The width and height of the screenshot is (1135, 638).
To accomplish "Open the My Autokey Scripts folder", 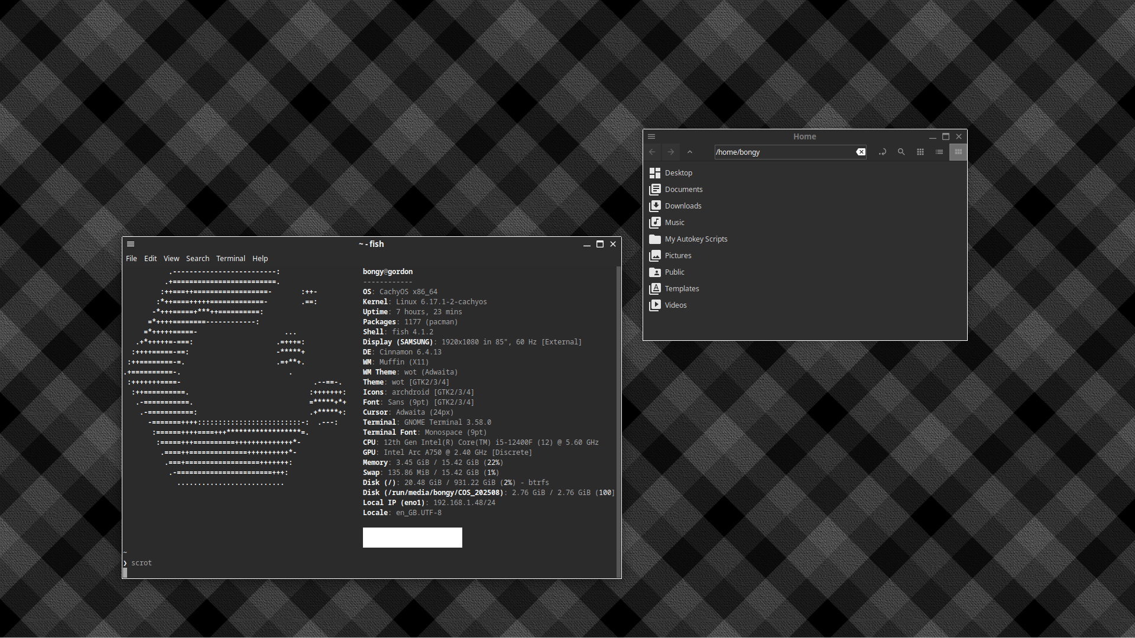I will click(x=696, y=239).
